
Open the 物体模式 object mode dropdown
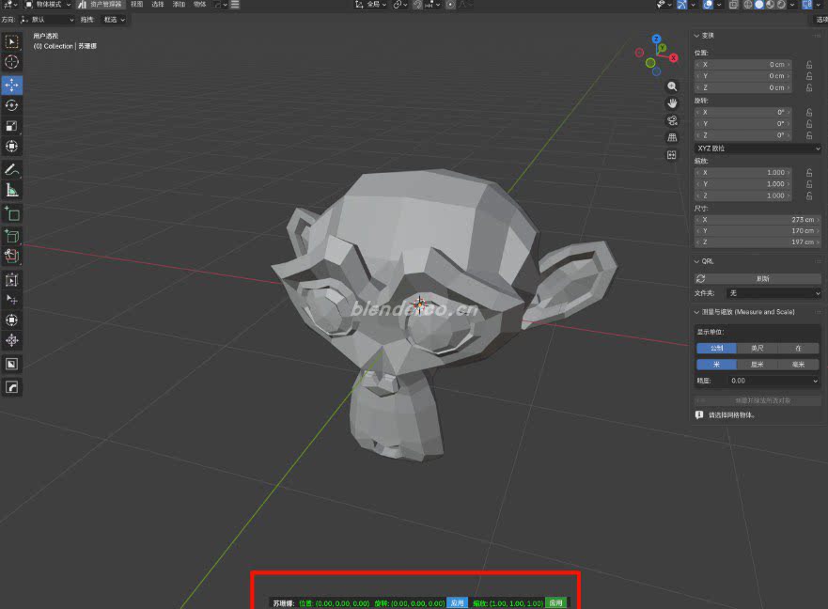point(48,5)
